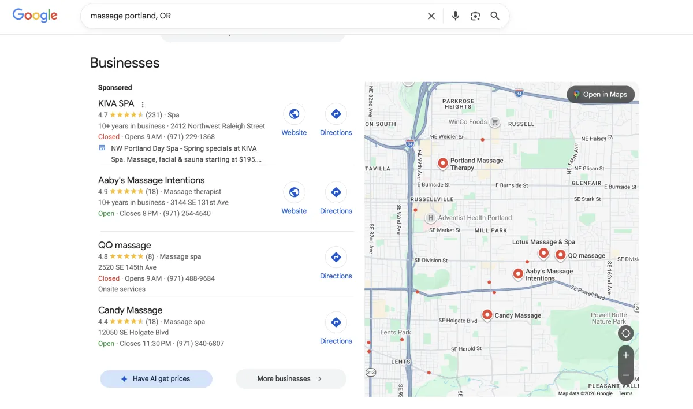Open the Terms link on the map
The image size is (693, 409).
coord(625,393)
